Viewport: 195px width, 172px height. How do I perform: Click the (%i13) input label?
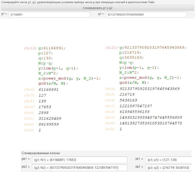pos(30,48)
